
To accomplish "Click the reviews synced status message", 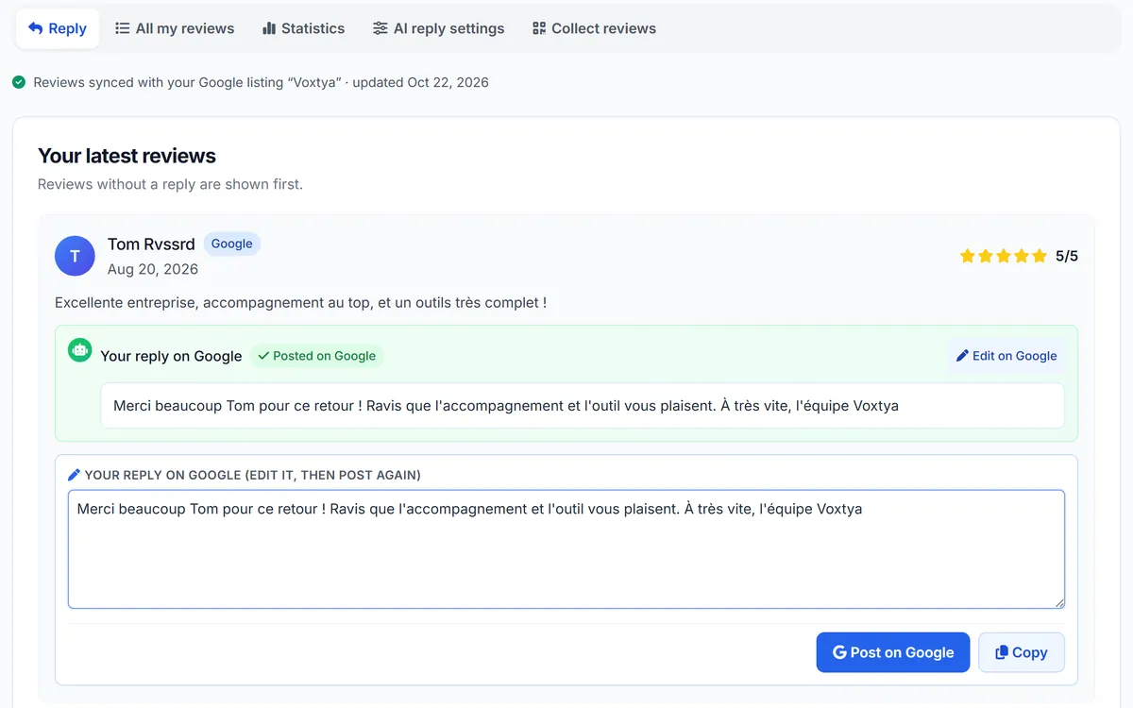I will click(261, 82).
